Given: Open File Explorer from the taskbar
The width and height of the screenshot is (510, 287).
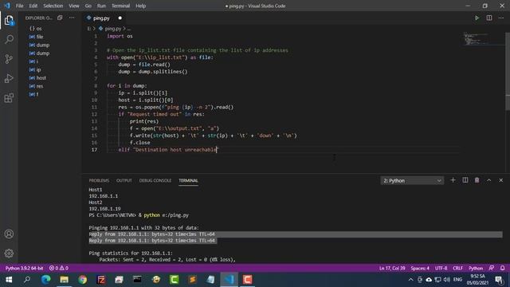Looking at the screenshot, I should [64, 280].
